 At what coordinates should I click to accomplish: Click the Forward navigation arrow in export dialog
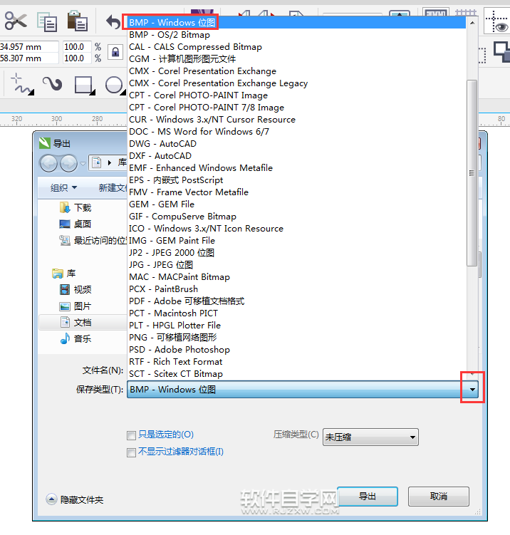68,163
